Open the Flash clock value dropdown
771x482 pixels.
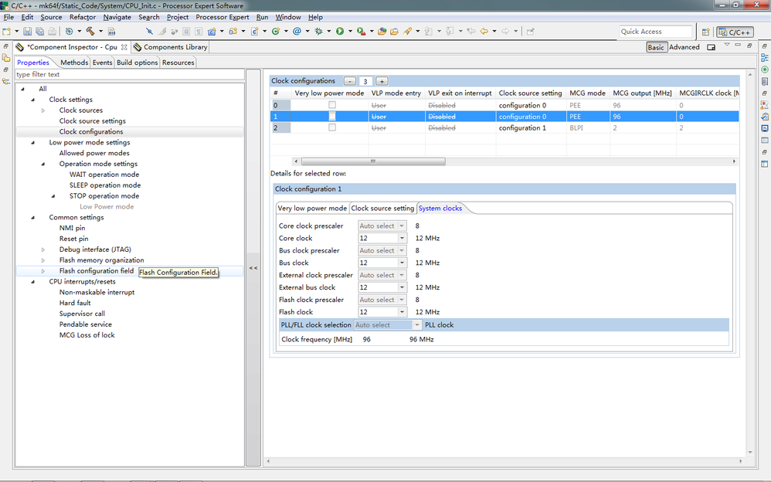402,313
